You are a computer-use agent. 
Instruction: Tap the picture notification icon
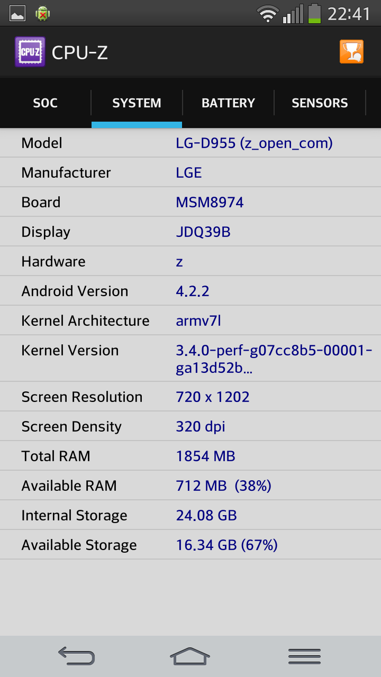click(x=17, y=14)
